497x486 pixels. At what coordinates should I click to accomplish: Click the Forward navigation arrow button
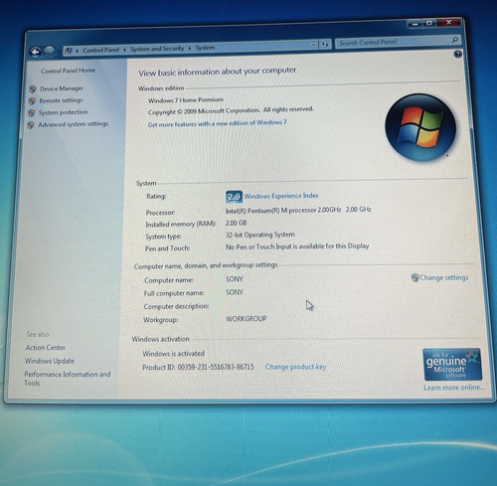[x=50, y=51]
